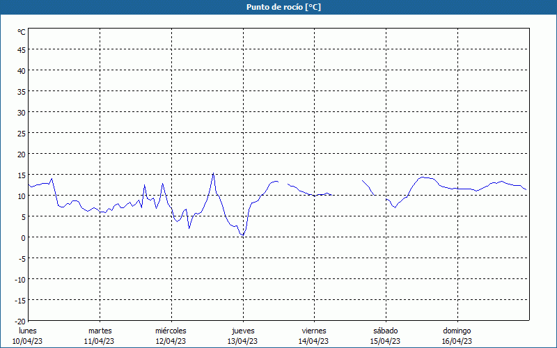
Task: Click the 'lunes' day label
Action: 28,331
